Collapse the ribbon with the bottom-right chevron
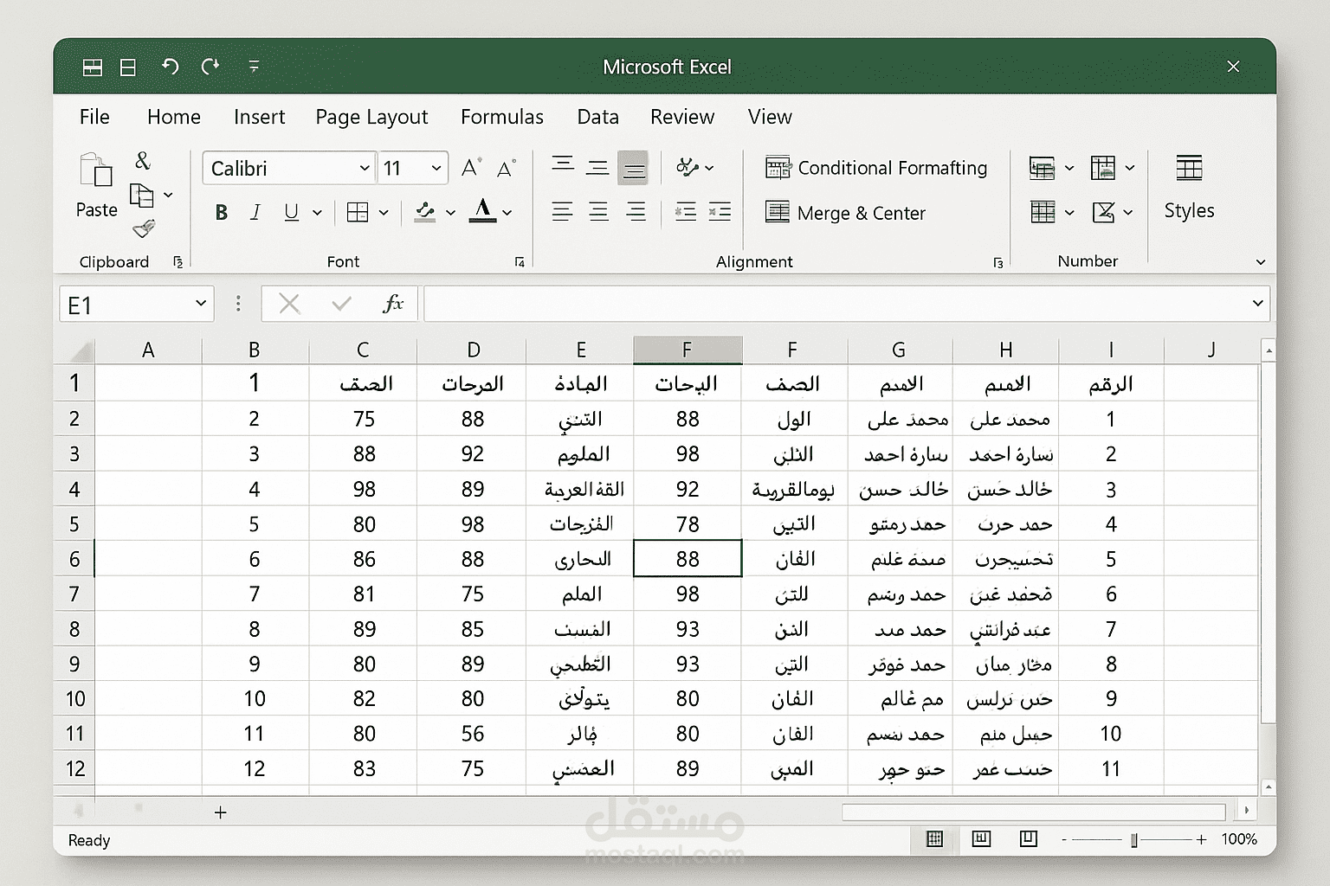This screenshot has height=886, width=1330. (x=1261, y=262)
